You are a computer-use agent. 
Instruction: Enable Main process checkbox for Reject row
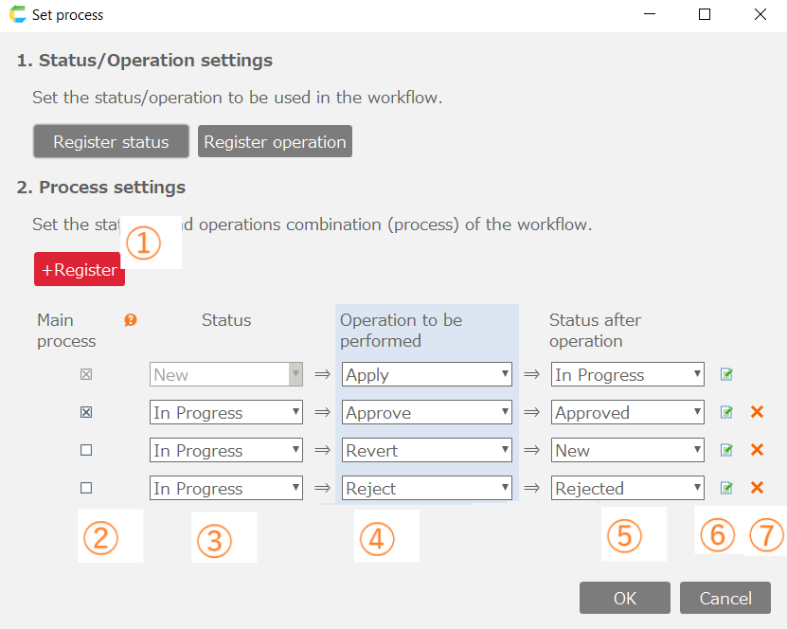(x=86, y=489)
